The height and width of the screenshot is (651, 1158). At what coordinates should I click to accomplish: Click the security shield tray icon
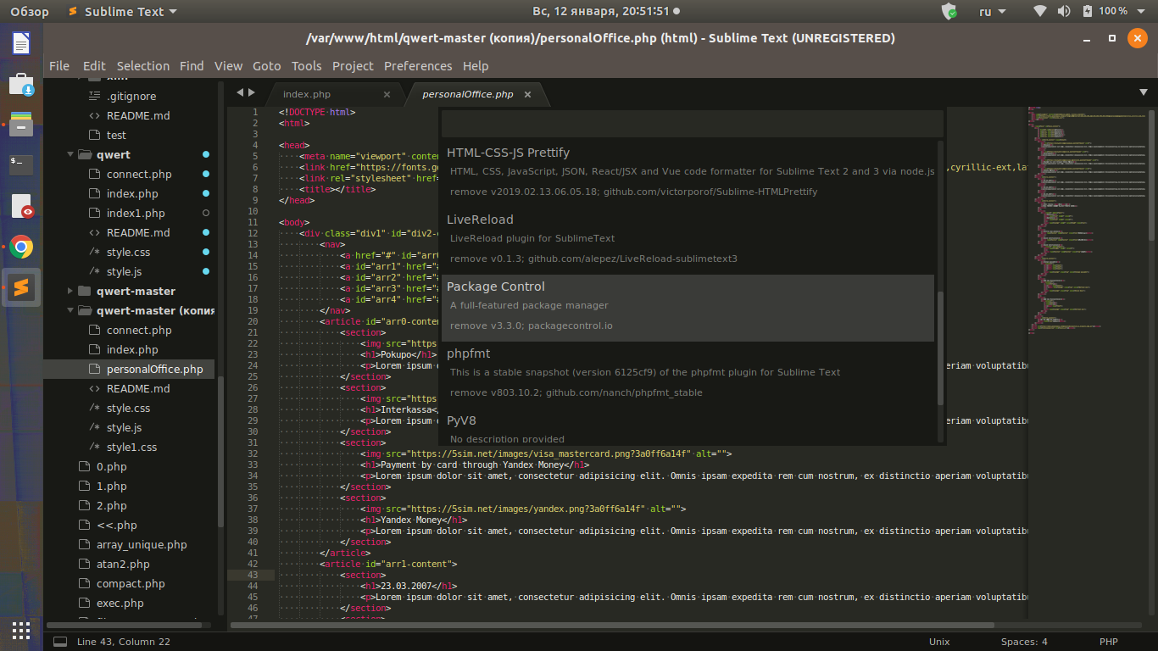pos(949,12)
